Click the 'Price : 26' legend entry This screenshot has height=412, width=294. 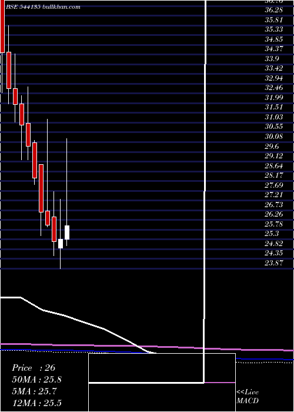point(34,368)
